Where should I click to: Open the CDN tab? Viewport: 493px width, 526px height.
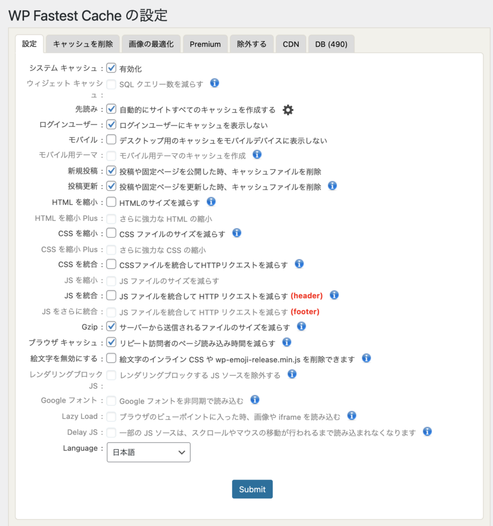(291, 44)
